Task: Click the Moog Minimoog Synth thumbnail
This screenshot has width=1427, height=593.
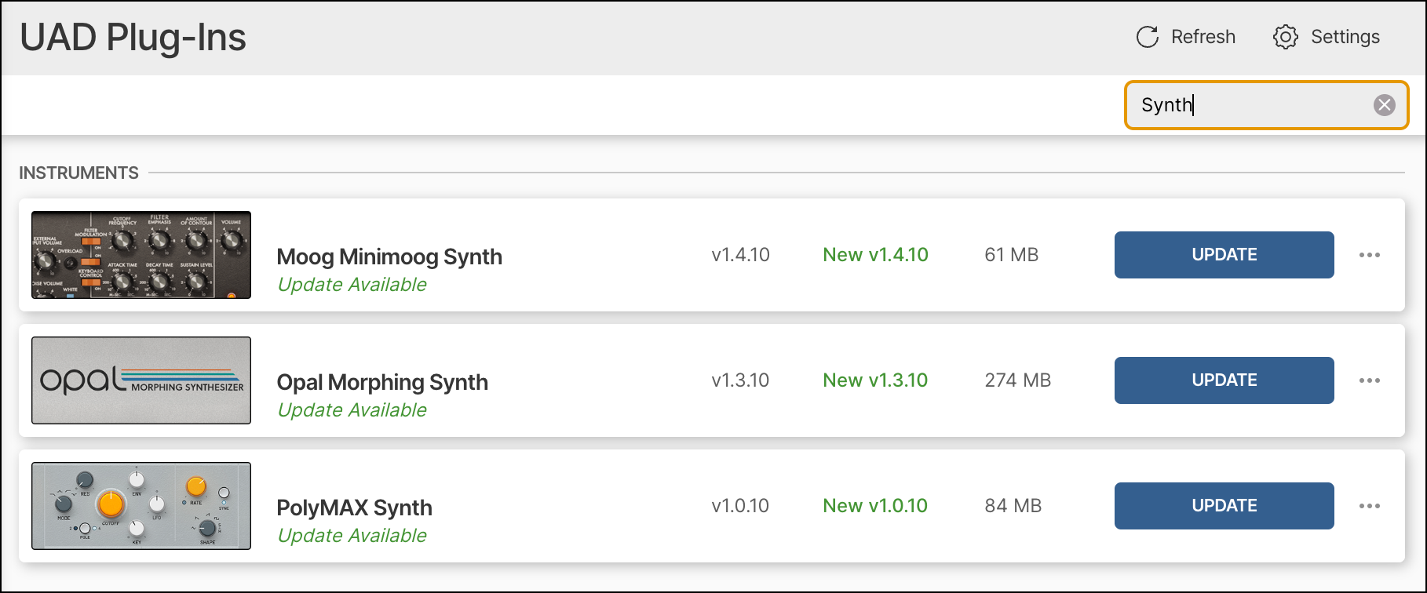Action: [141, 255]
